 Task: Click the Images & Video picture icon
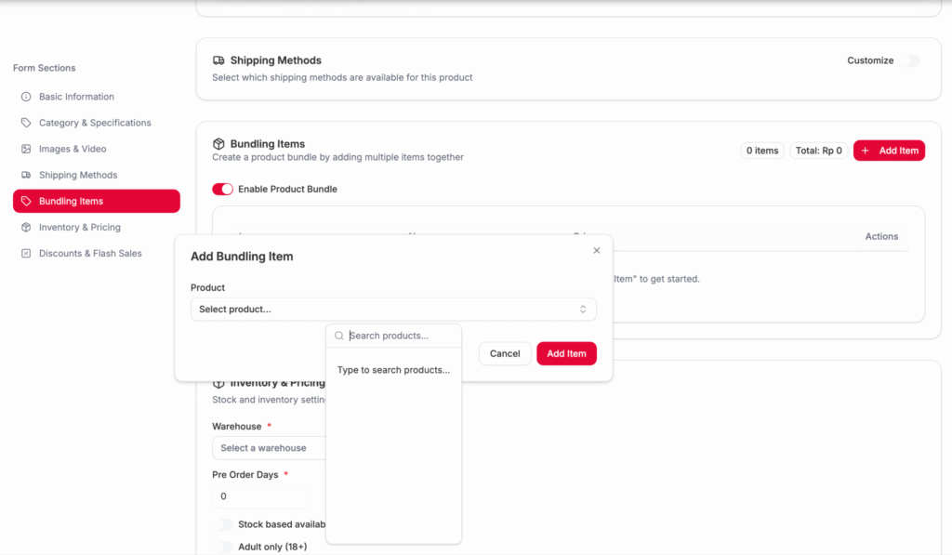click(x=26, y=149)
